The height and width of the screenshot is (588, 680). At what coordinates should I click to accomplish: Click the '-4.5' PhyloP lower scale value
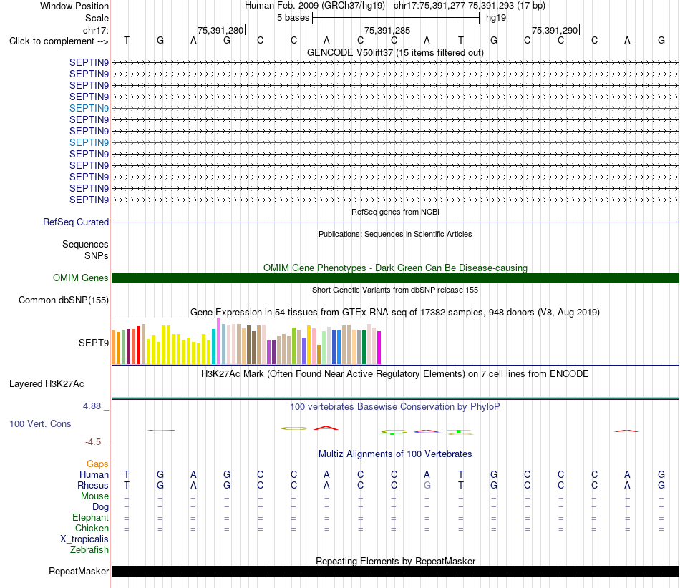[x=93, y=442]
